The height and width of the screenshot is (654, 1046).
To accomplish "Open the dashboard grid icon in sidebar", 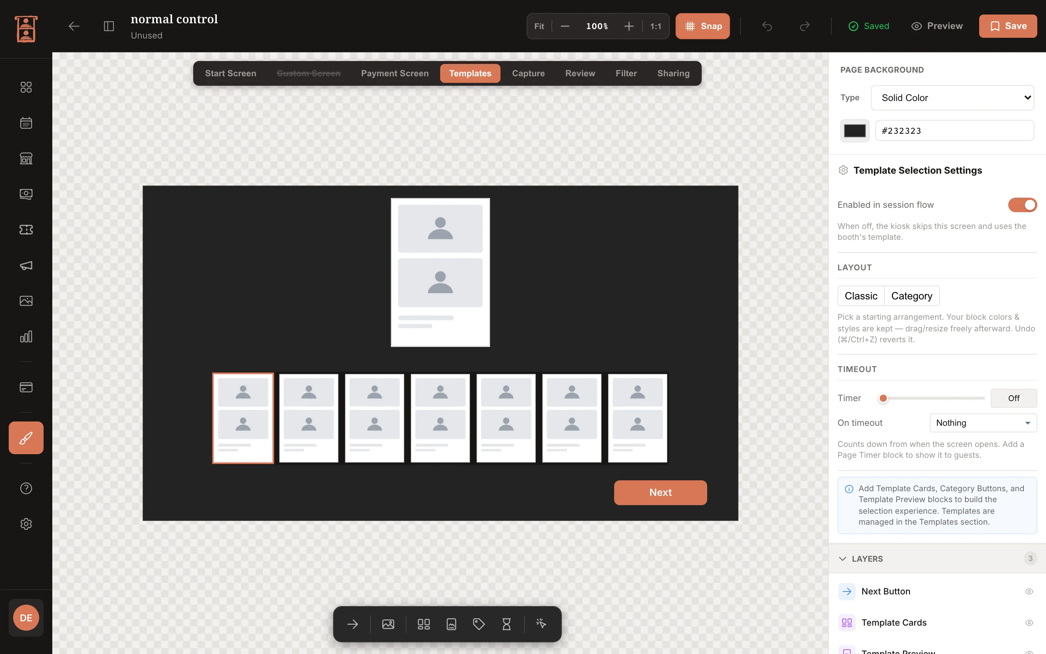I will point(26,87).
